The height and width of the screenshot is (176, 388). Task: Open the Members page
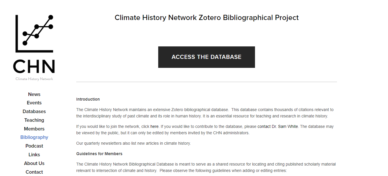(34, 129)
